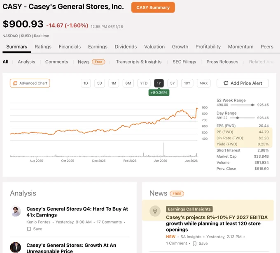Switch to the Ratings tab

43,47
